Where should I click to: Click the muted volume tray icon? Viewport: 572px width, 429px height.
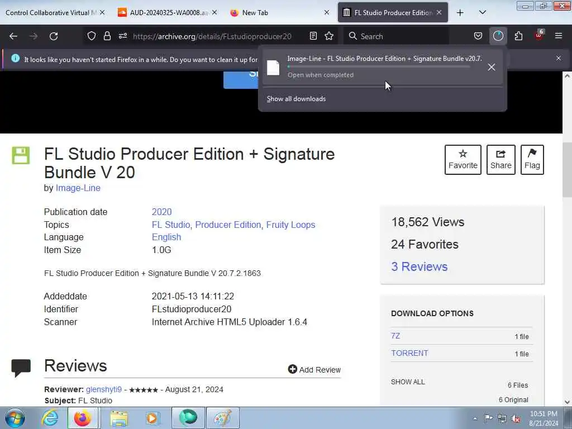point(516,418)
